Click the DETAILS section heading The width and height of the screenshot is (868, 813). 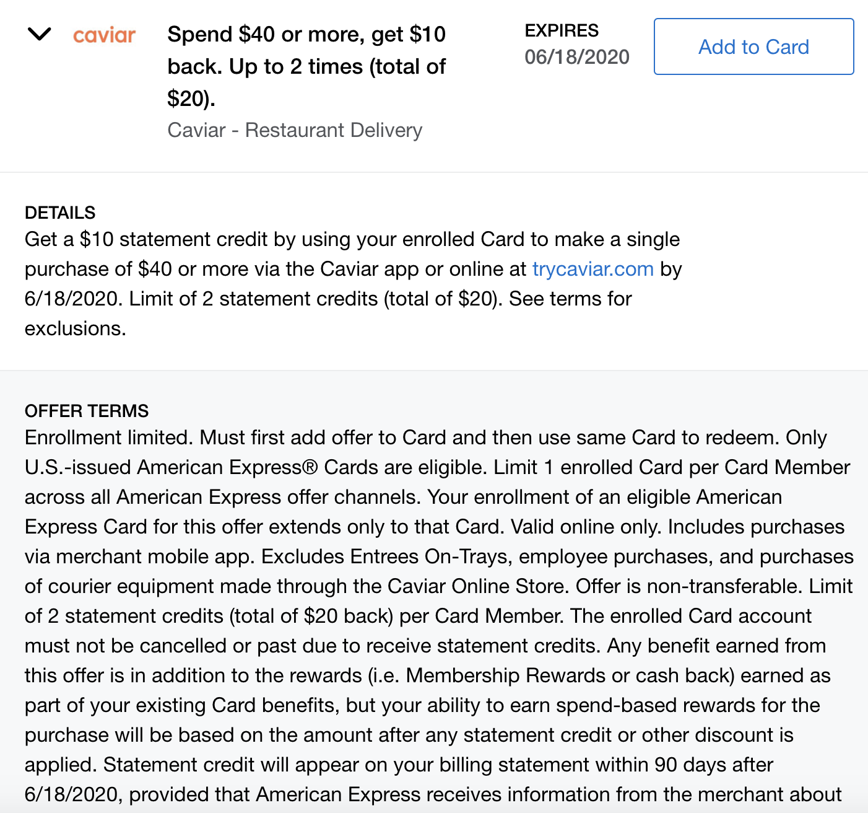(60, 213)
